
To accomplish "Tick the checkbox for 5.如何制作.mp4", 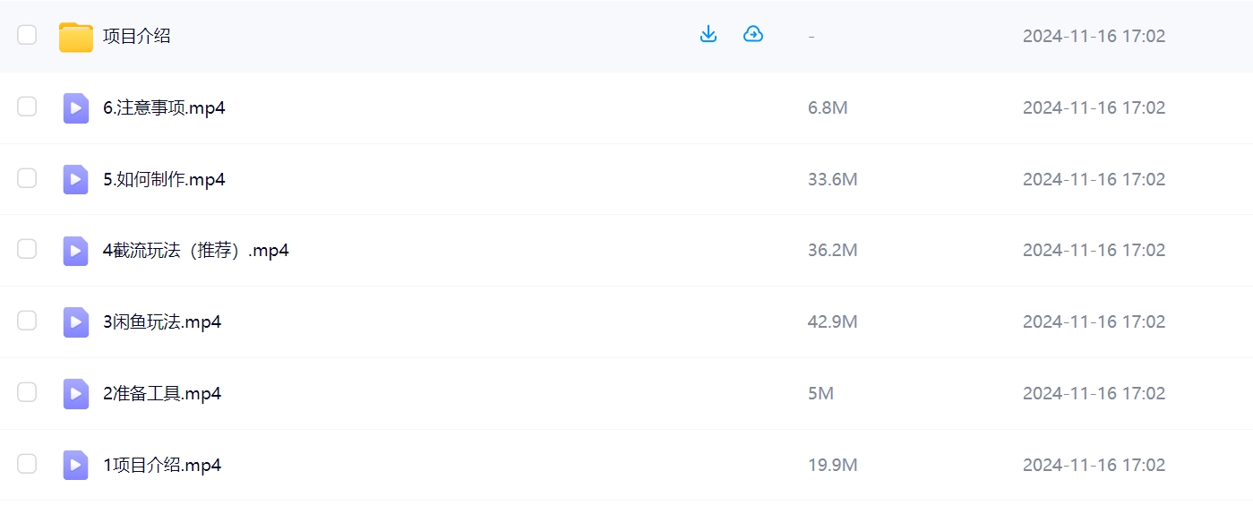I will 27,178.
